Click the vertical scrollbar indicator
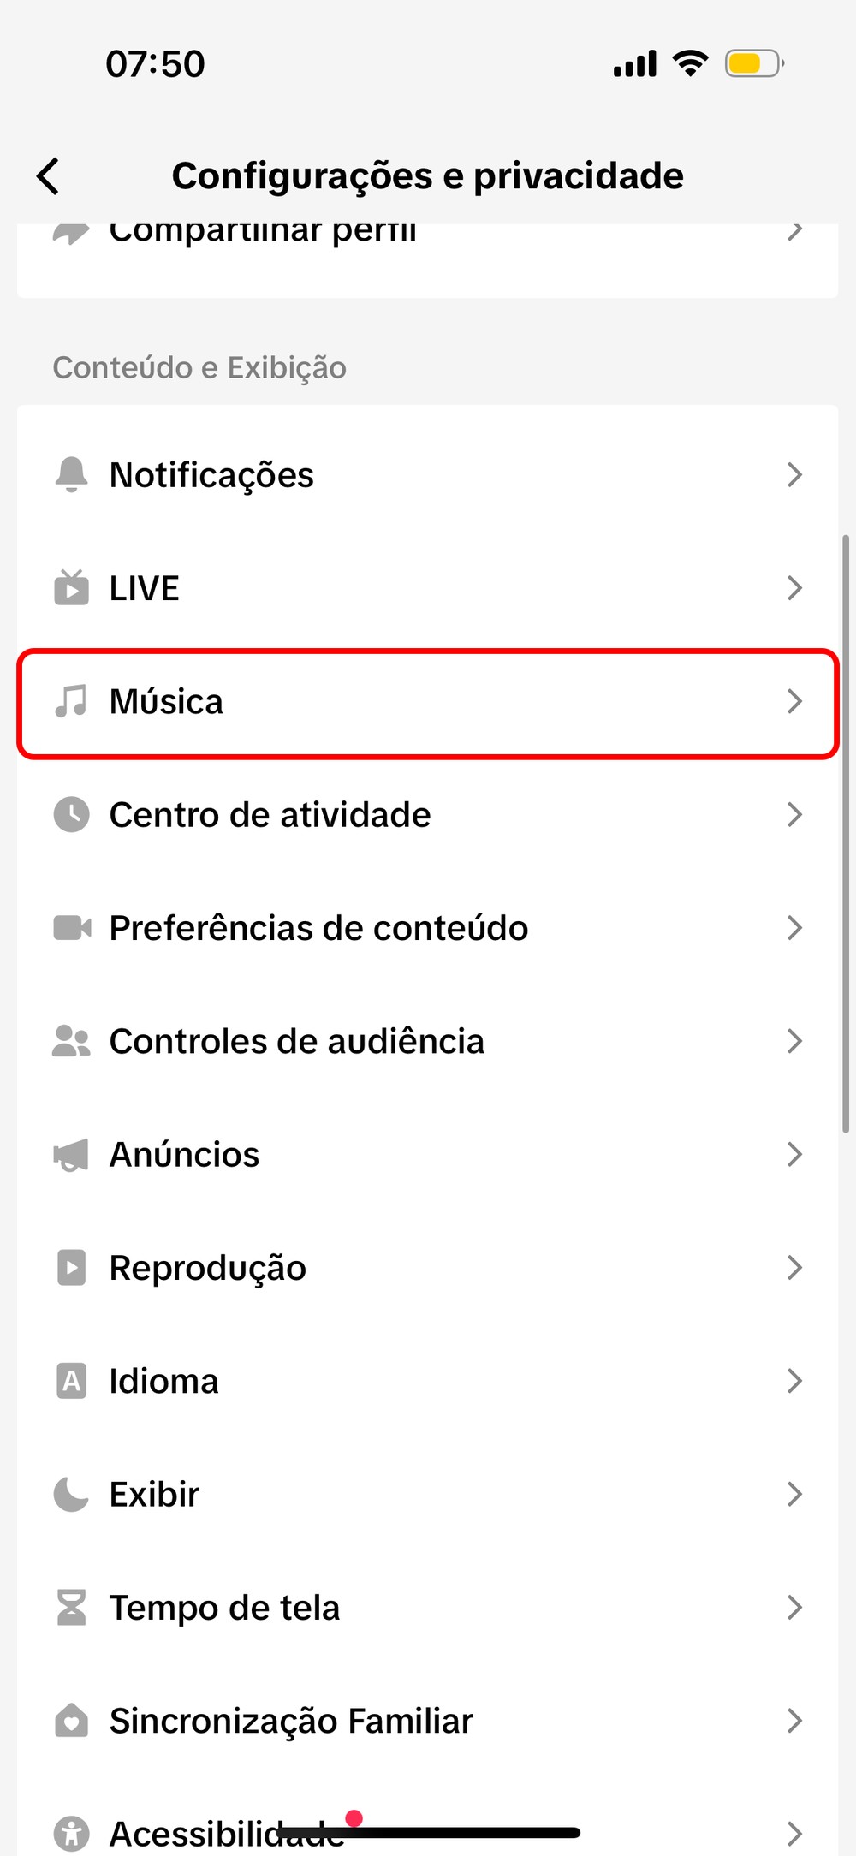 tap(846, 834)
